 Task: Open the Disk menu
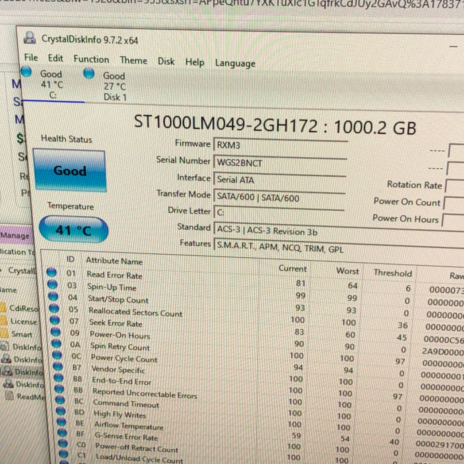(x=166, y=61)
